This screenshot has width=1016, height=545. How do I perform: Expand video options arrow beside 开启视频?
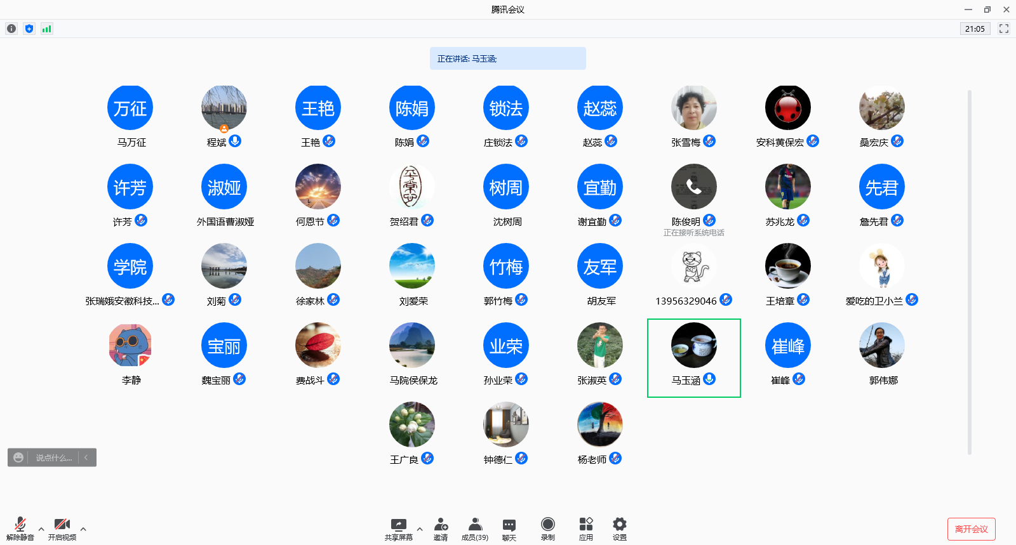click(83, 529)
